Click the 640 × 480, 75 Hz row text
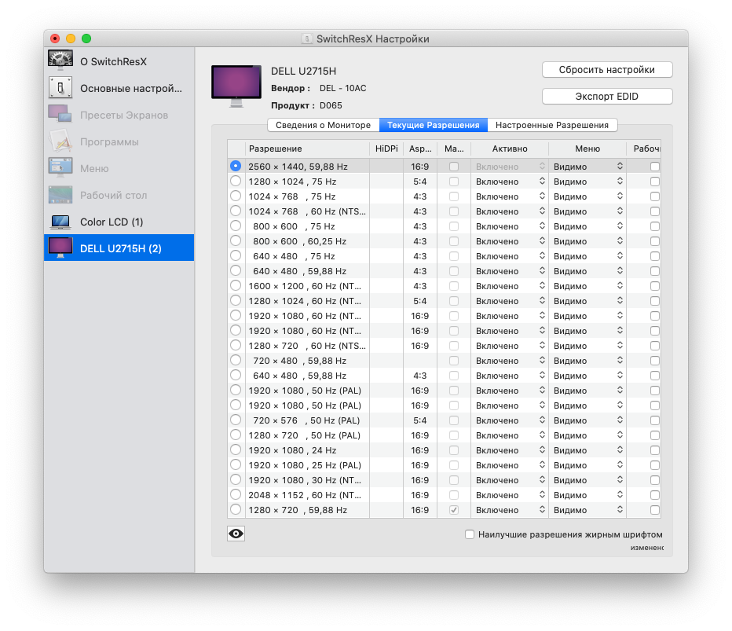Image resolution: width=732 pixels, height=631 pixels. [x=294, y=256]
